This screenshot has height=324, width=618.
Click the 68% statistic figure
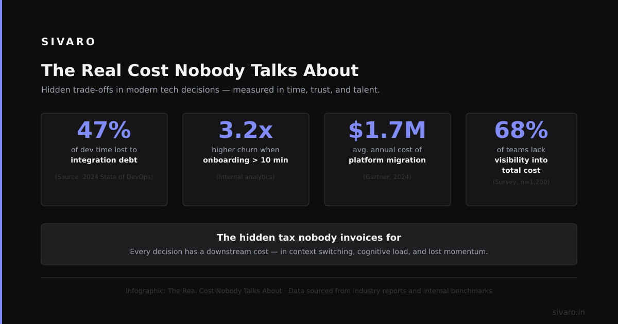(521, 130)
